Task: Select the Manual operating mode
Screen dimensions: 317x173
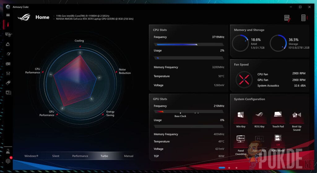Action: coord(128,156)
